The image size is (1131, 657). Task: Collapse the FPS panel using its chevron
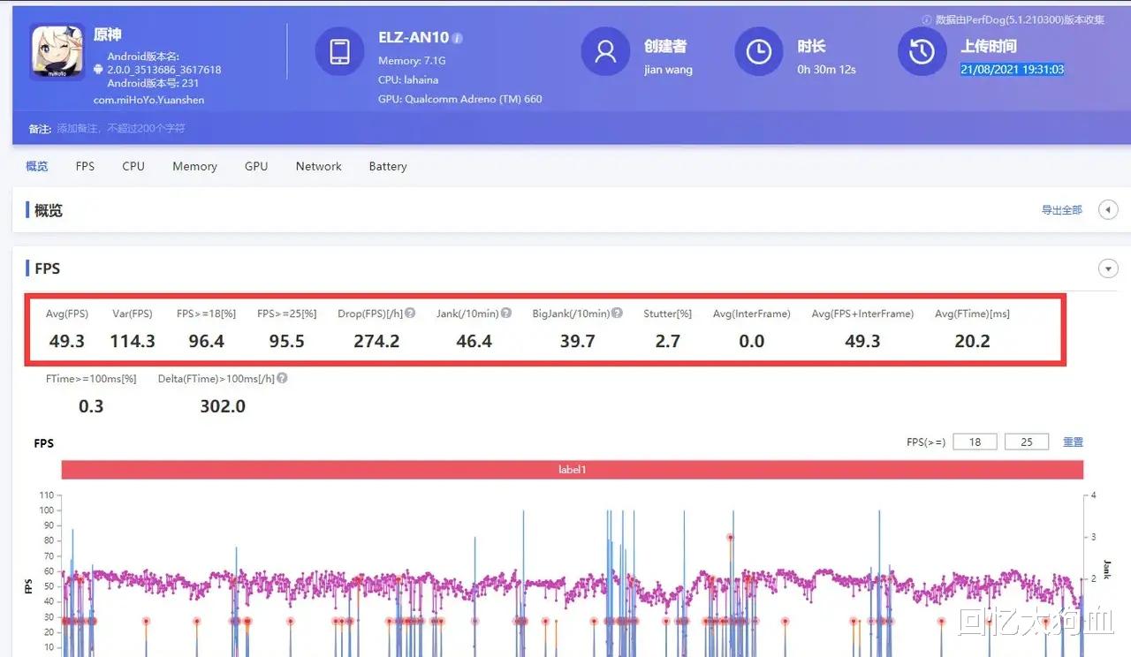pos(1108,268)
